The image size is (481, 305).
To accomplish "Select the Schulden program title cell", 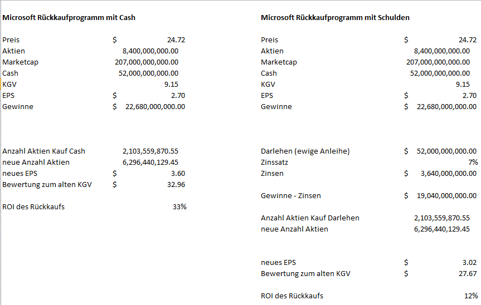I will click(x=335, y=17).
